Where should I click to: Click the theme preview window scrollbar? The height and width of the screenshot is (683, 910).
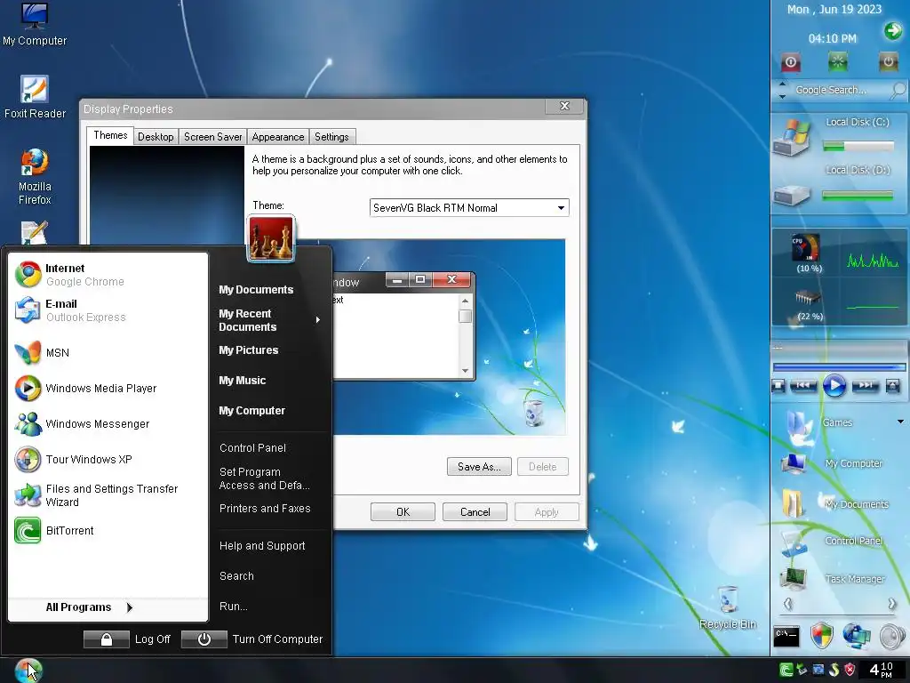[464, 335]
